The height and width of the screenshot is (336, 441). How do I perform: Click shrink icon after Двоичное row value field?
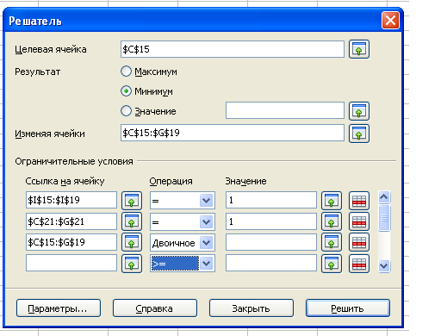click(x=332, y=243)
